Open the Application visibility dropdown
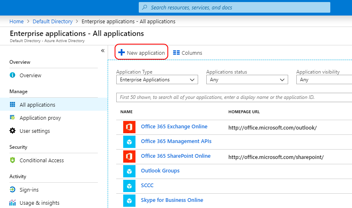352x208 pixels. point(324,80)
